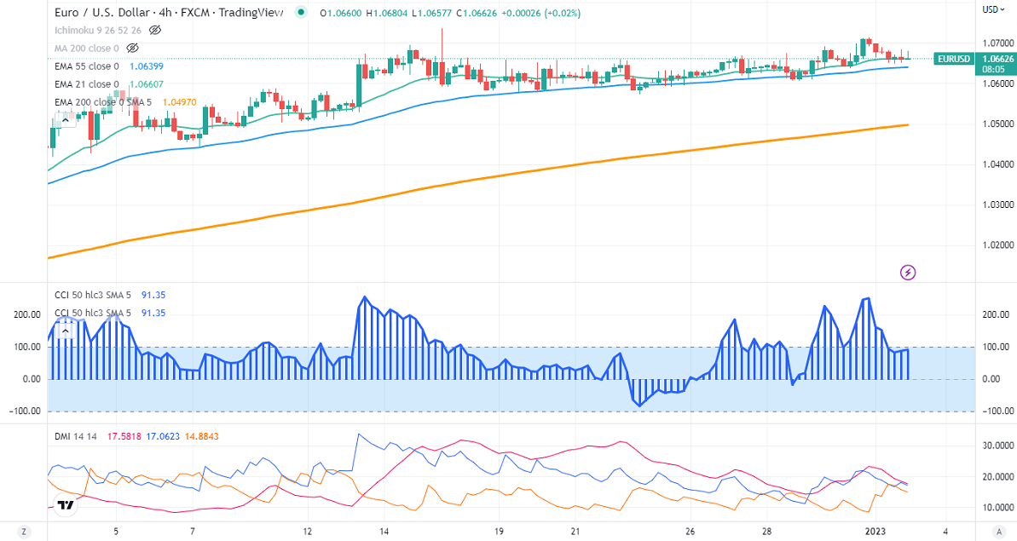The height and width of the screenshot is (541, 1017).
Task: Click the 1.07000 price axis label
Action: [x=998, y=43]
